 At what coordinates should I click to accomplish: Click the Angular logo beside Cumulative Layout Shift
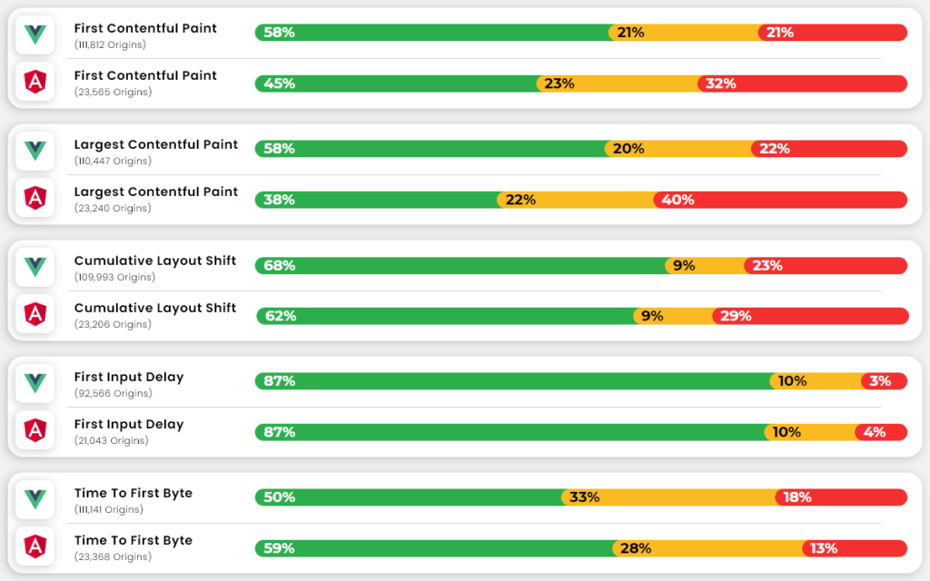click(35, 314)
